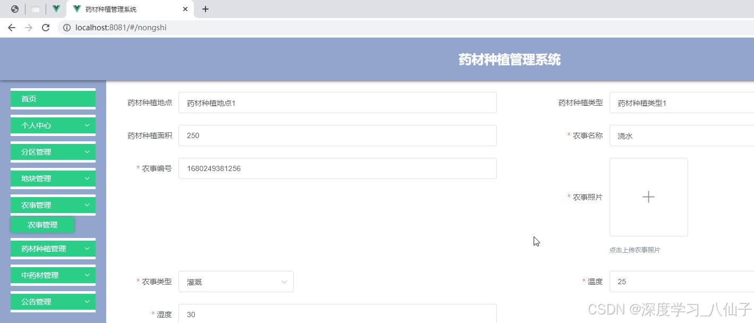Select the 农事管理 submenu item
The width and height of the screenshot is (754, 323).
42,224
